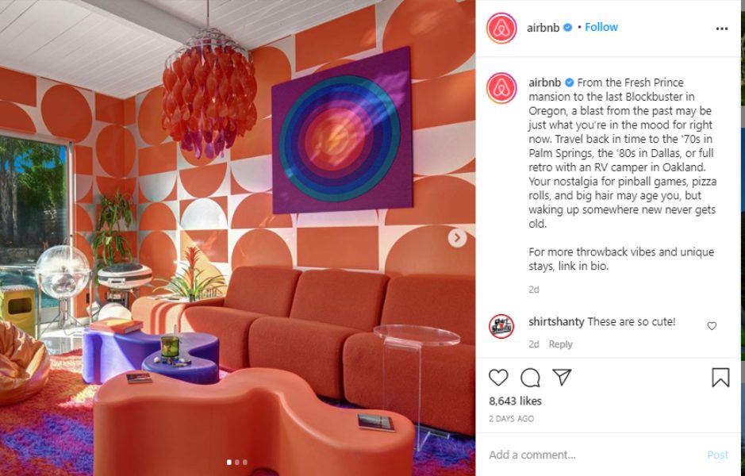
Task: Open three-dot more options menu
Action: point(722,29)
